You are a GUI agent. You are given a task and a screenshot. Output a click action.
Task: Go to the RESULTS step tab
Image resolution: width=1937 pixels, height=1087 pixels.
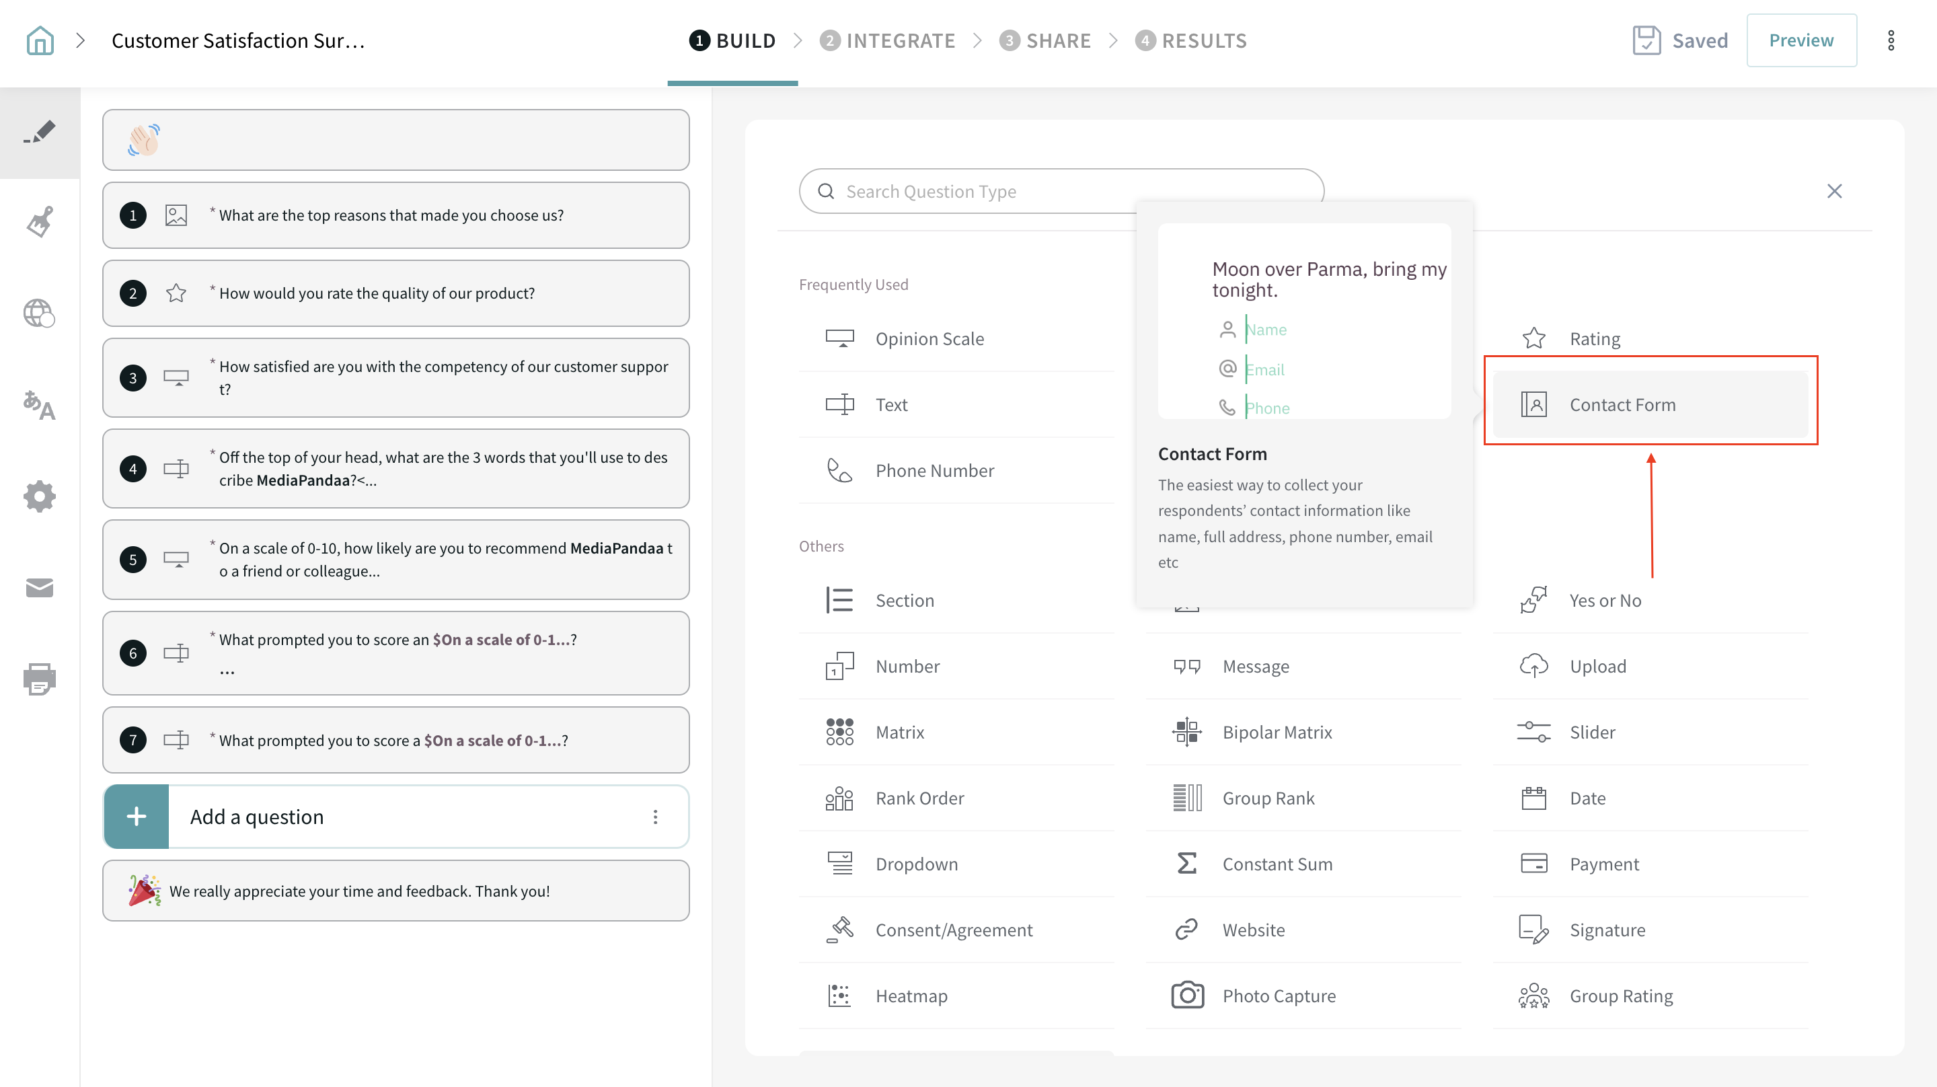(x=1191, y=40)
